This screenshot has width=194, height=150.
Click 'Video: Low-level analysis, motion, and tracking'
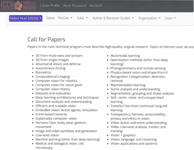tap(138, 129)
